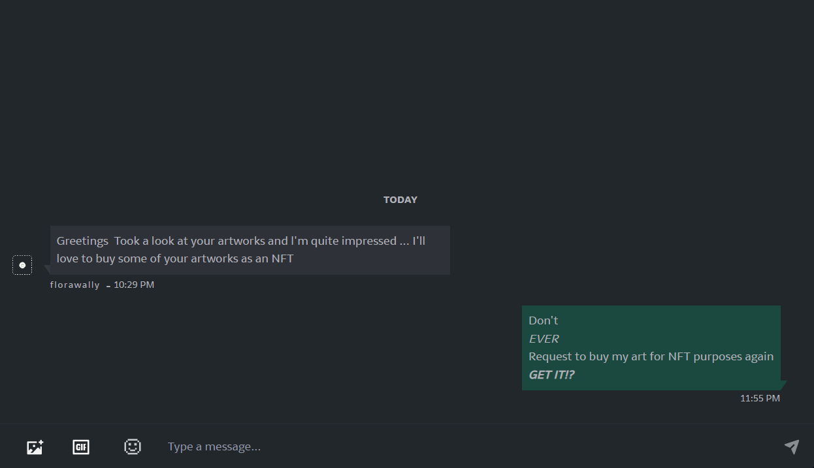Open the emoji smiley picker

pos(133,446)
